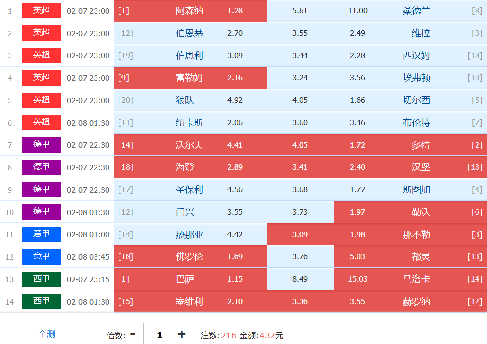487x344 pixels.
Task: Select 伯恩茅 home win at 2.70
Action: point(190,33)
